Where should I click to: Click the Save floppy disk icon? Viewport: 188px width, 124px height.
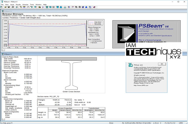coord(9,7)
